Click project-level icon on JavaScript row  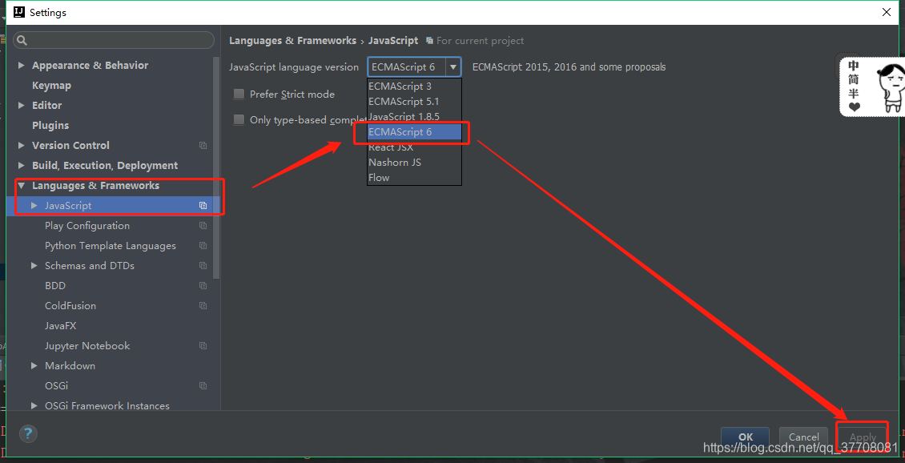[203, 206]
